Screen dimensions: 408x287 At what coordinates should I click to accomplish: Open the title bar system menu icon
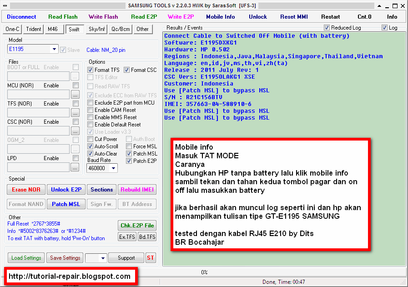click(x=5, y=5)
